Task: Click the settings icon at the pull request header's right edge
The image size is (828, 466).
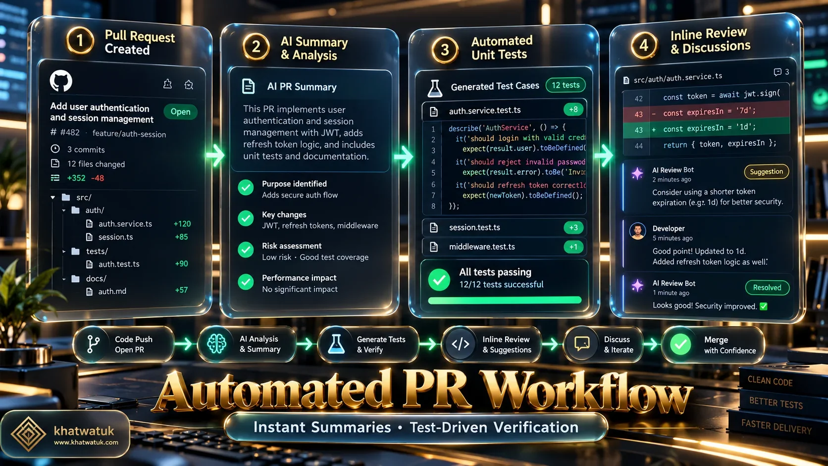Action: [189, 85]
